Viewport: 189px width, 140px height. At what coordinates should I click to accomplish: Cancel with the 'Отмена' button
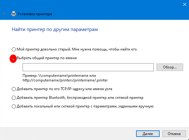pyautogui.click(x=174, y=134)
